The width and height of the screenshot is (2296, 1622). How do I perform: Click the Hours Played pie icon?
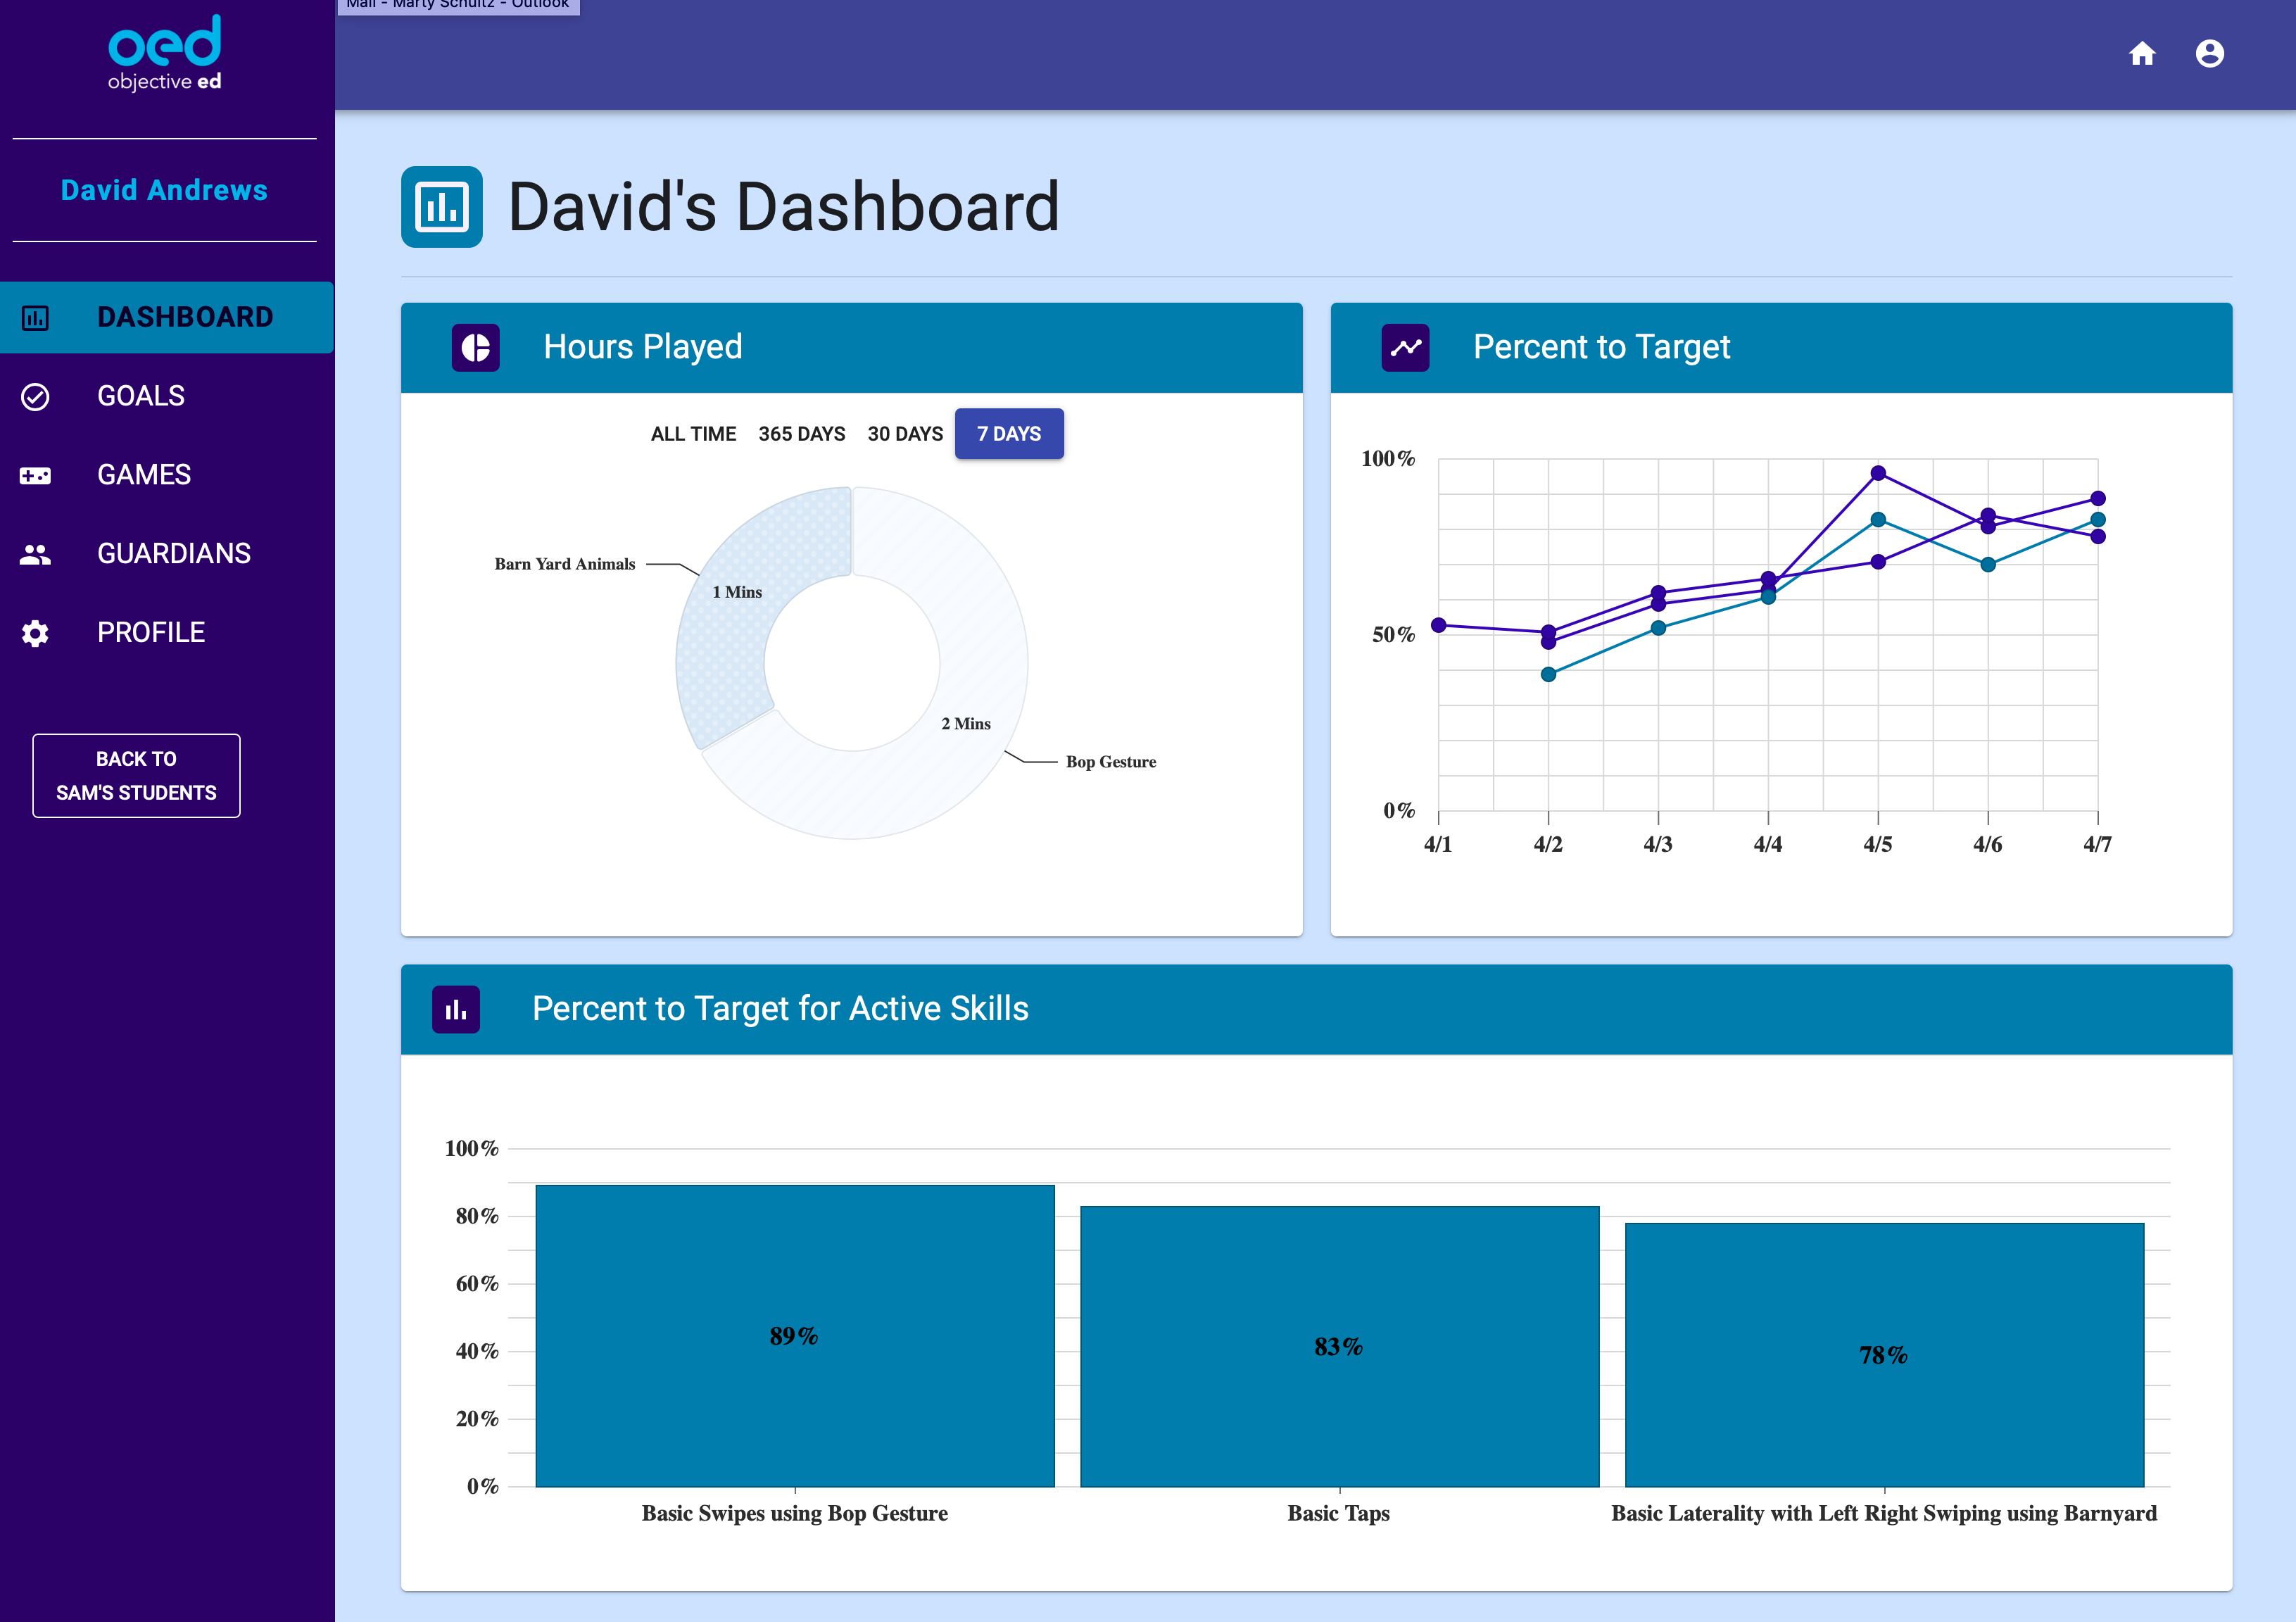tap(475, 348)
